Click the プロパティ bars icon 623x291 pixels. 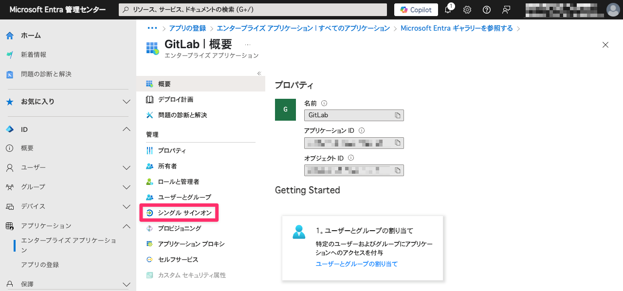point(149,150)
